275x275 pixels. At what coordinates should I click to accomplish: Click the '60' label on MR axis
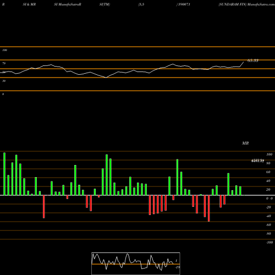pos(268,172)
